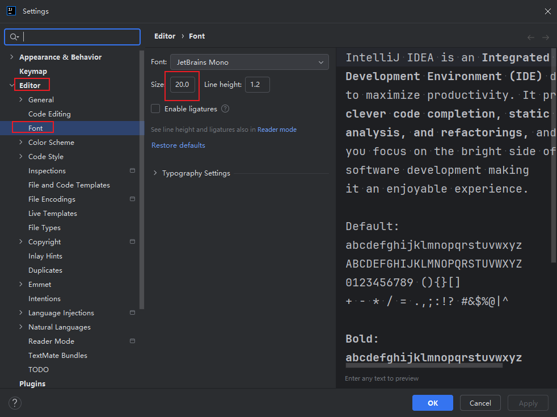Click the project-level icon next to Inspections
This screenshot has width=557, height=417.
click(132, 170)
